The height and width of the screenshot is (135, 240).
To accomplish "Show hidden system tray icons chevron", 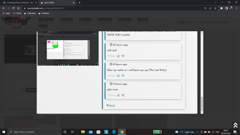I will tap(198, 132).
